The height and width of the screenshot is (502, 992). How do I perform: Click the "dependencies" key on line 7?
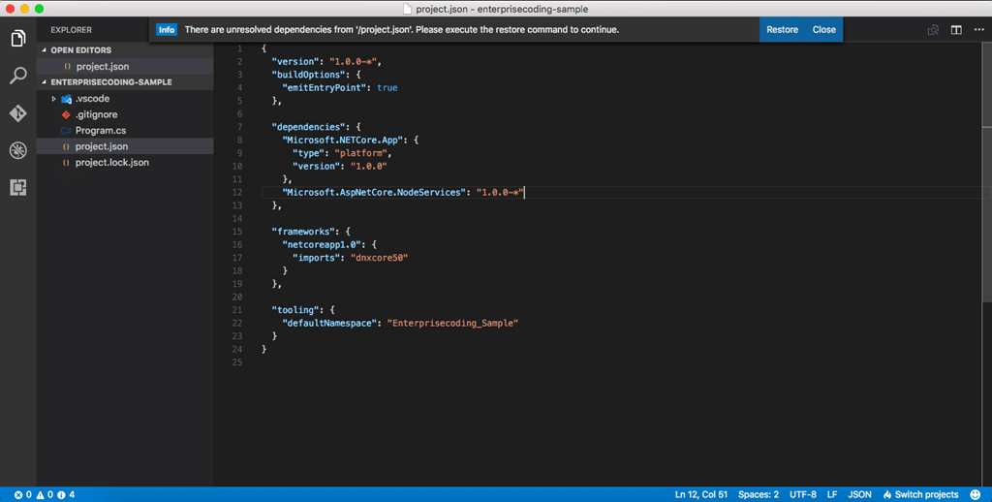click(309, 127)
